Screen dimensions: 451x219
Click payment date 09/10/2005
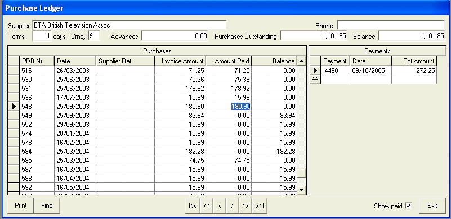[x=370, y=71]
